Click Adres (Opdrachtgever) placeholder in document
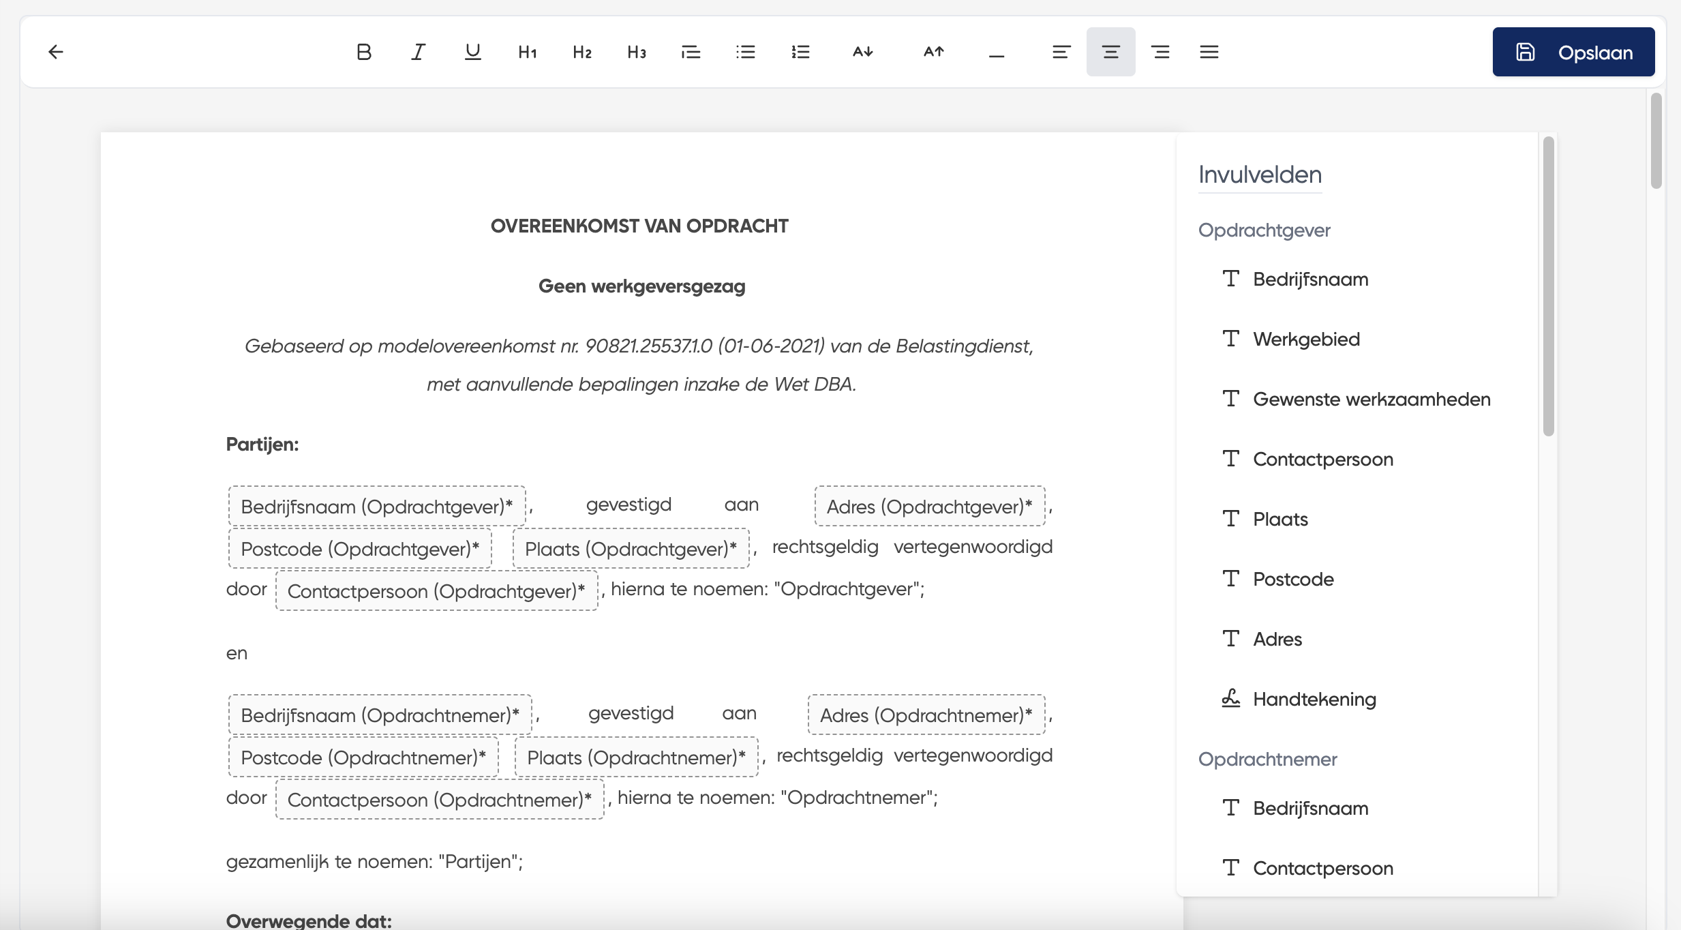 tap(930, 507)
